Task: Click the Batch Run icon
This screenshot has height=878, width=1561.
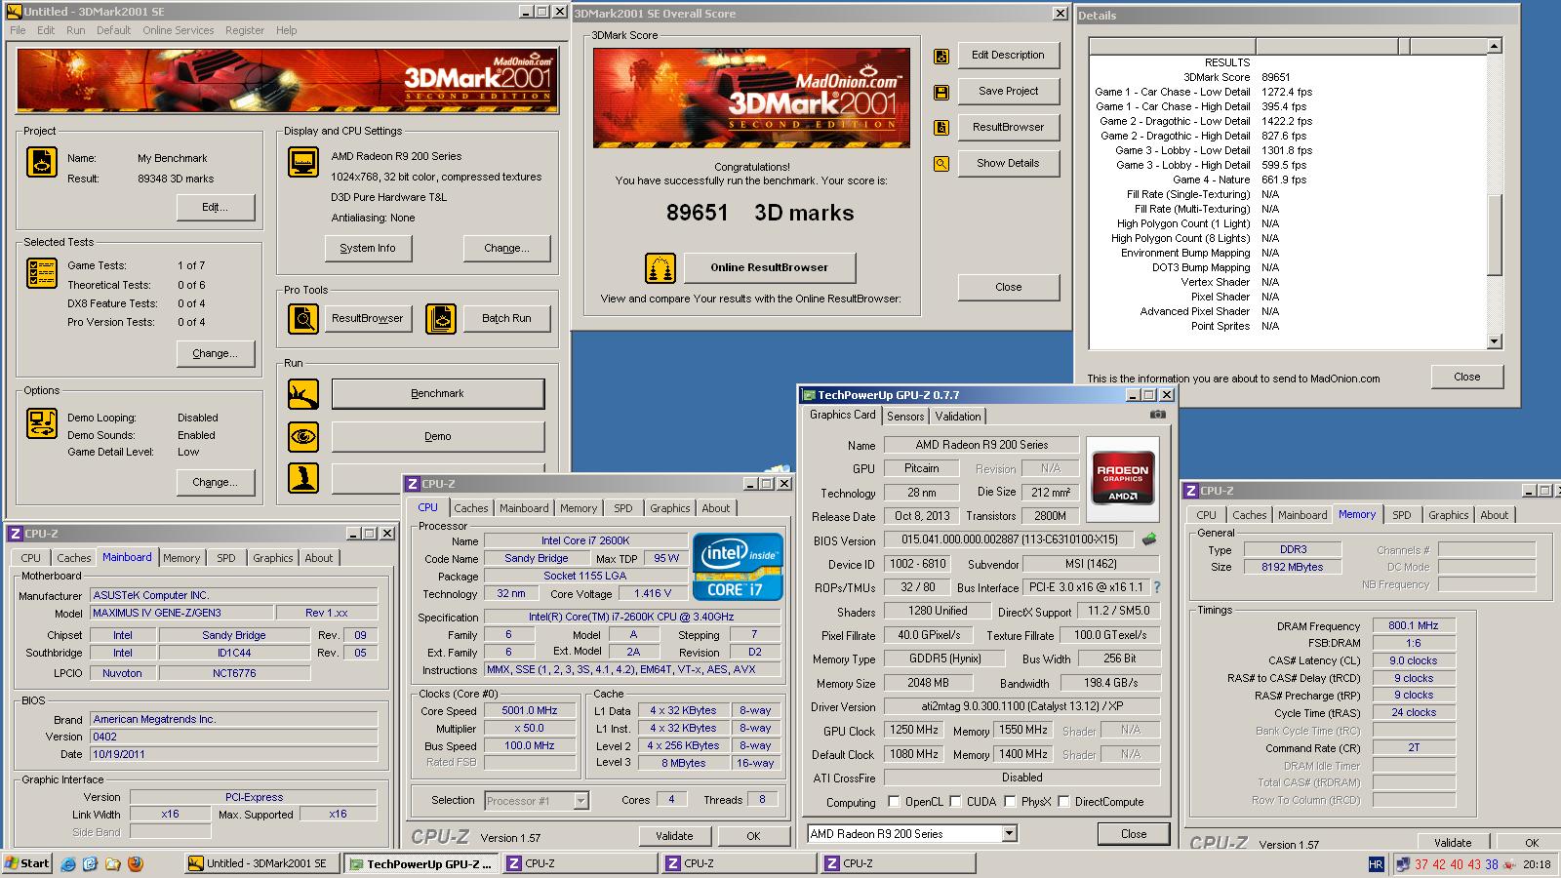Action: point(441,318)
